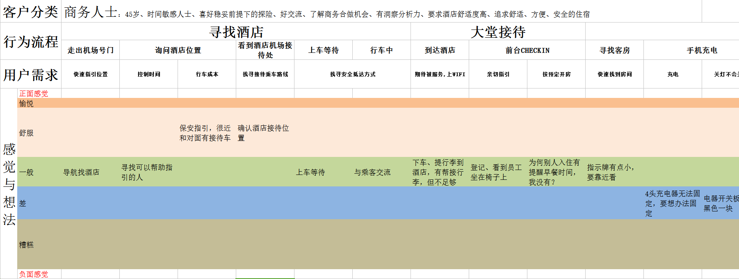Select the orange 愉悦 row label

point(26,104)
